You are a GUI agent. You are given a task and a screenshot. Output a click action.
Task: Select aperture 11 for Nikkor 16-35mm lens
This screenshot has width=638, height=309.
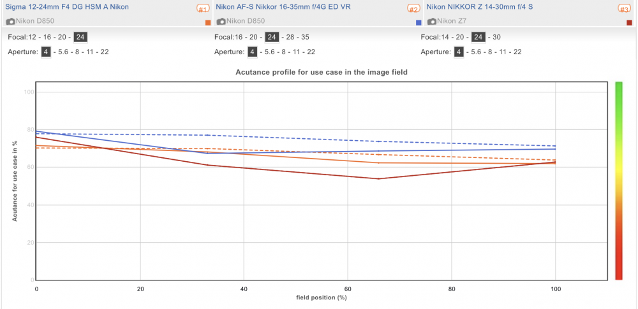tap(298, 52)
